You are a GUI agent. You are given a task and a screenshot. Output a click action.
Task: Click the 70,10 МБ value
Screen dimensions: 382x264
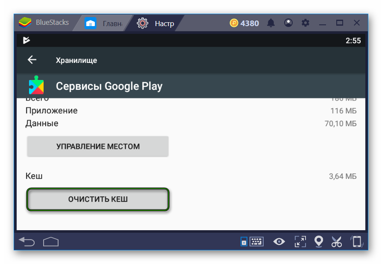[x=341, y=124]
